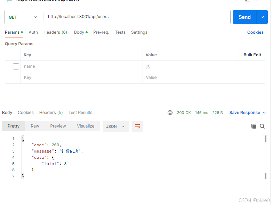Click the Query Params heading
The width and height of the screenshot is (273, 205).
click(19, 44)
